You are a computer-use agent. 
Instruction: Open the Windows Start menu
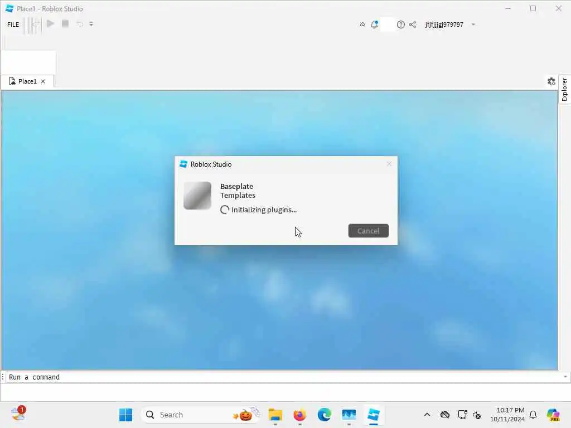point(125,415)
